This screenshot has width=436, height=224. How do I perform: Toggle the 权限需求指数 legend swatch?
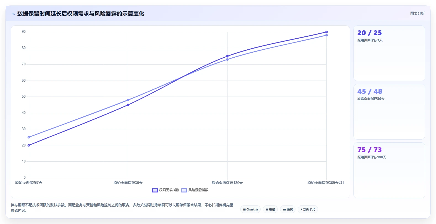pos(155,190)
